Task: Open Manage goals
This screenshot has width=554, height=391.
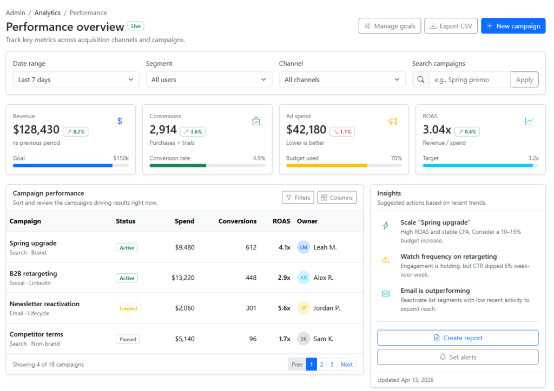Action: [390, 26]
